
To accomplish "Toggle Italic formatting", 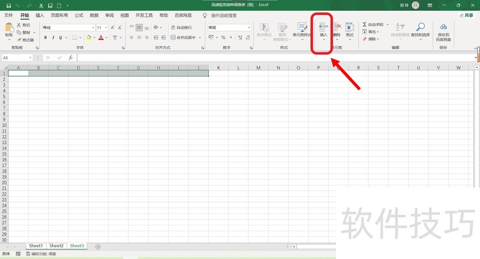I will (53, 38).
